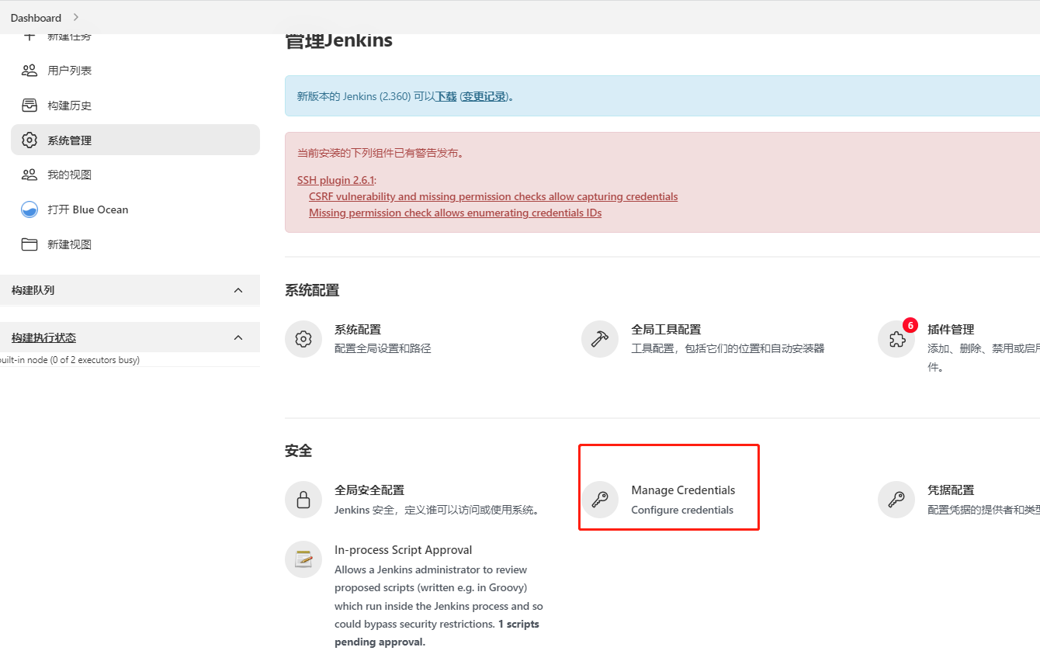Click the 管理Jenkins page heading
This screenshot has width=1040, height=668.
[338, 40]
